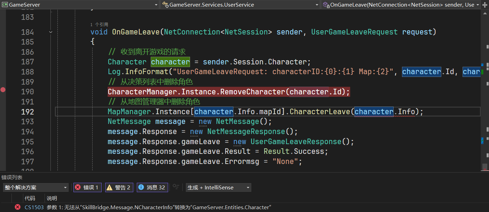Click the 说明 column header
Screen dimensions: 489x212
52,198
